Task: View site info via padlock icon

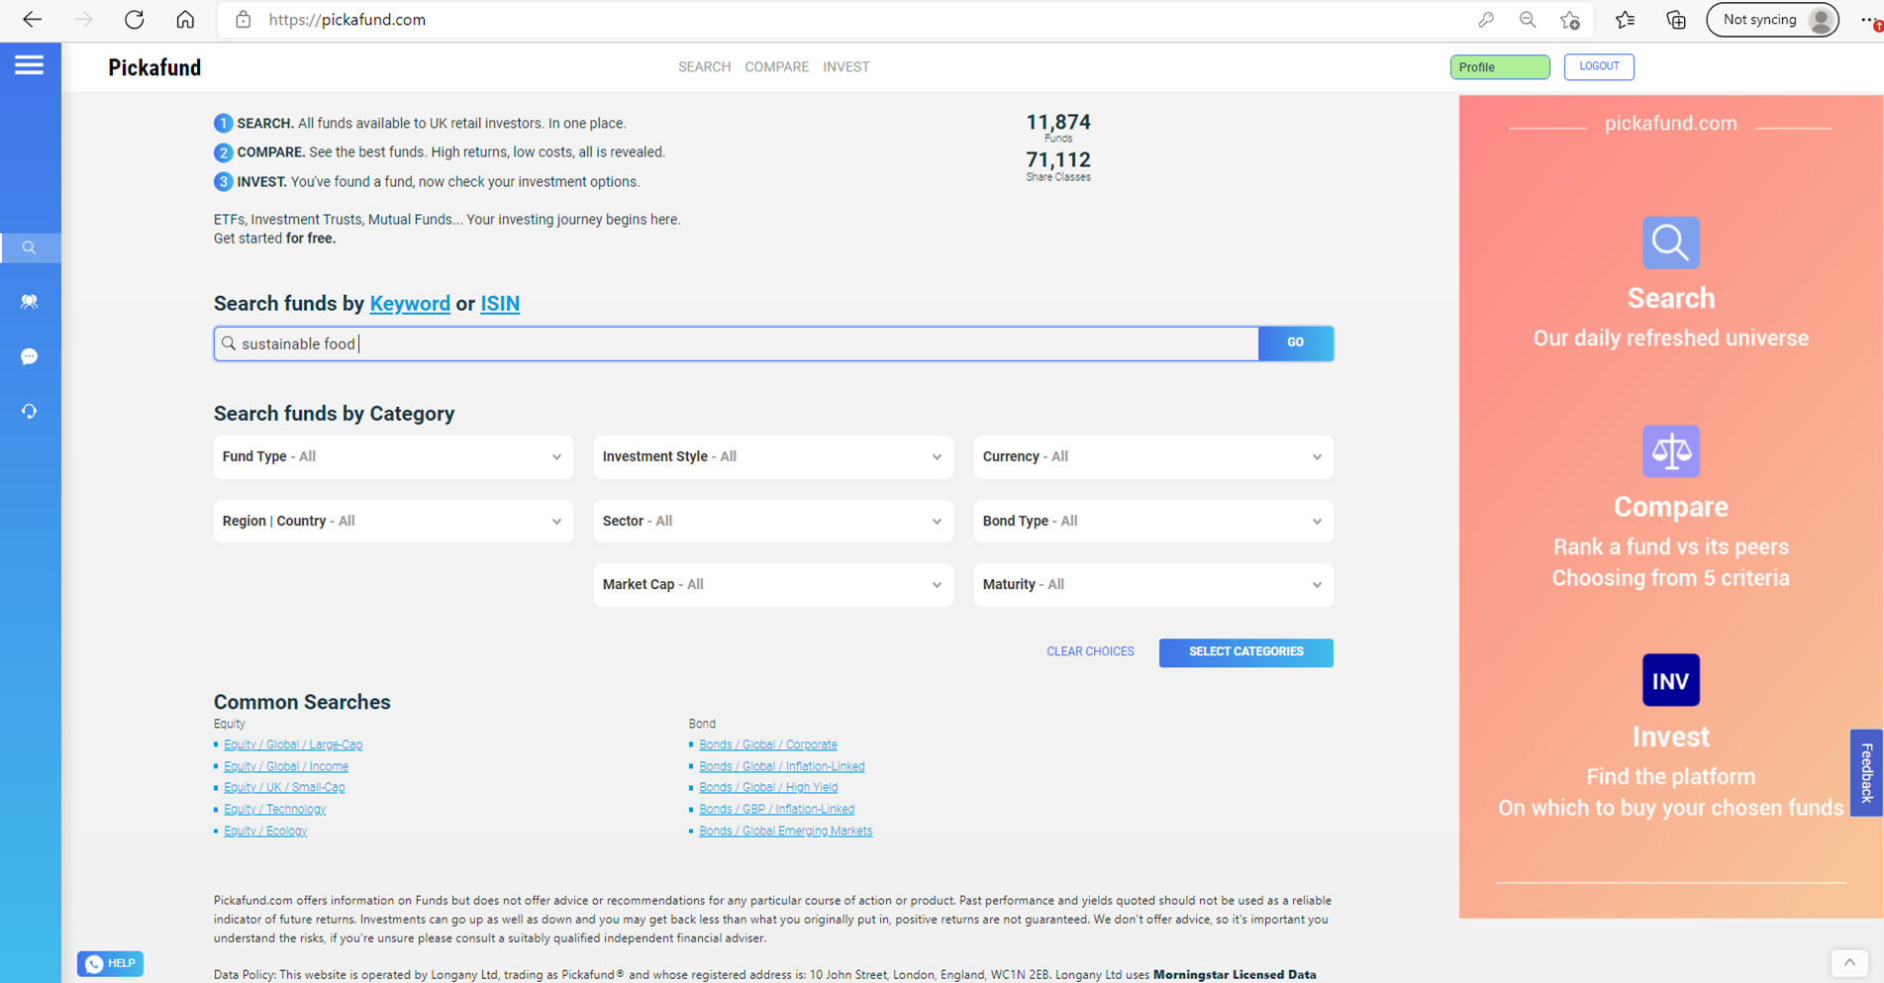Action: (244, 20)
